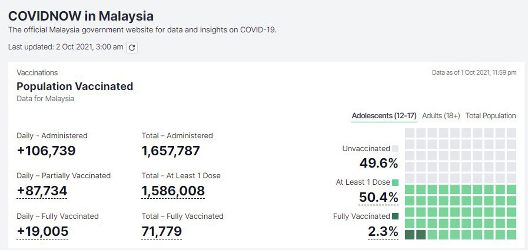The height and width of the screenshot is (250, 528).
Task: Open the Adults (18+) tab
Action: (441, 116)
